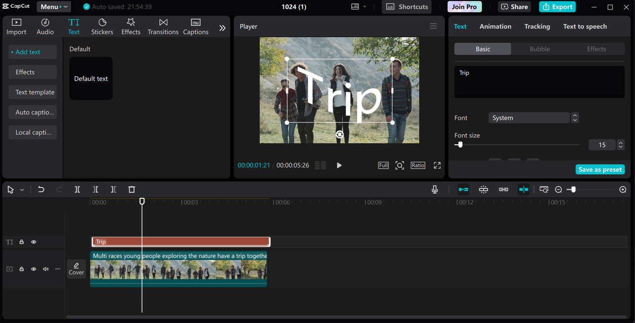Toggle clip linkage chain icon
Viewport: 635px width, 323px height.
504,190
